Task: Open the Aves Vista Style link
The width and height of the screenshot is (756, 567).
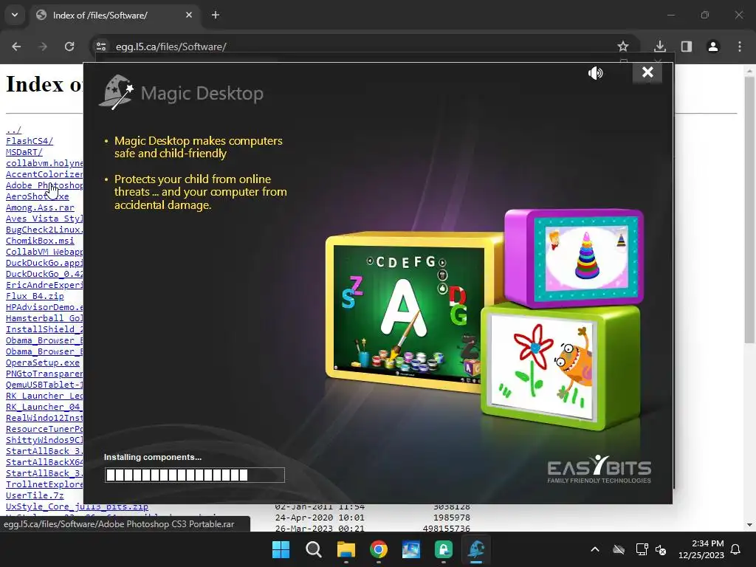Action: pos(44,219)
